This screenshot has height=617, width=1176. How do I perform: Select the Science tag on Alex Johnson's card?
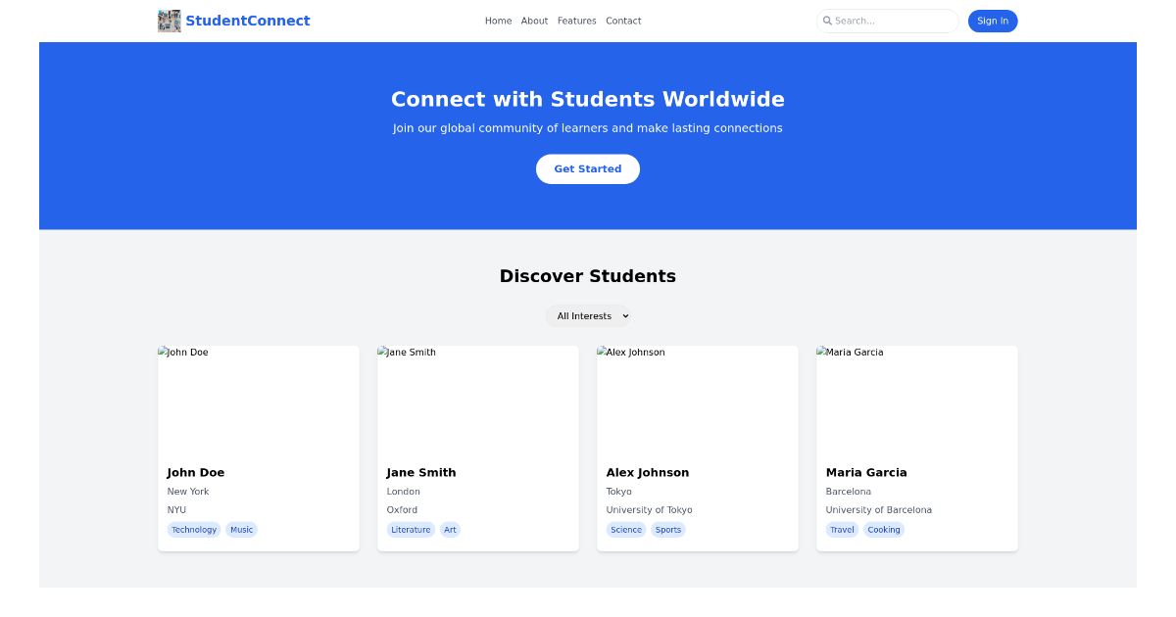626,530
